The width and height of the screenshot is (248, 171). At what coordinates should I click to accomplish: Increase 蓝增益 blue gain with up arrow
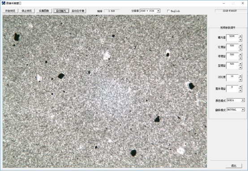240,64
